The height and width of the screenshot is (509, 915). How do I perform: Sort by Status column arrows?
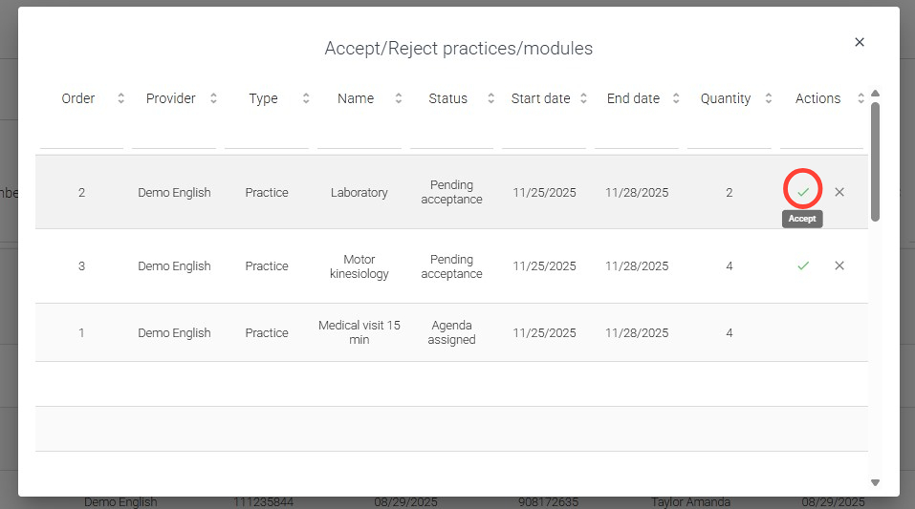pos(490,98)
